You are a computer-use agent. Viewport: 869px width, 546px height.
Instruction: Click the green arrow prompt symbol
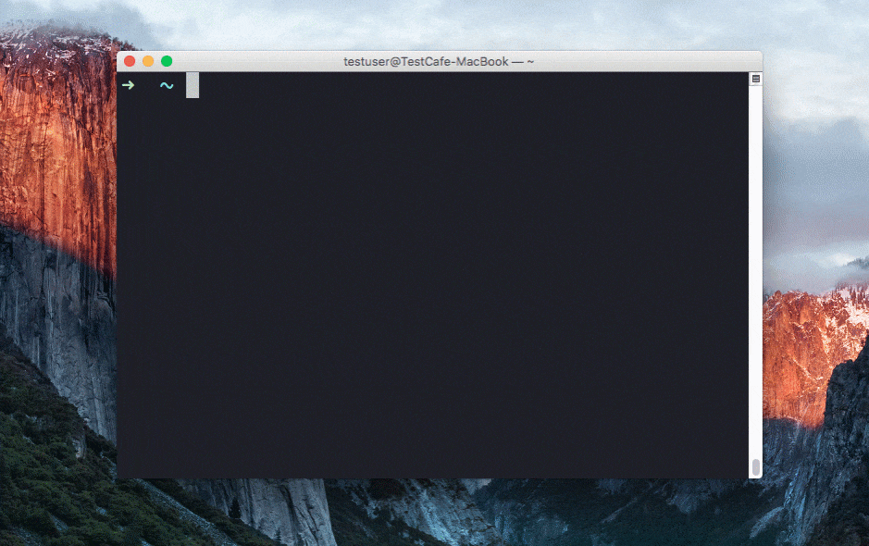pyautogui.click(x=128, y=85)
